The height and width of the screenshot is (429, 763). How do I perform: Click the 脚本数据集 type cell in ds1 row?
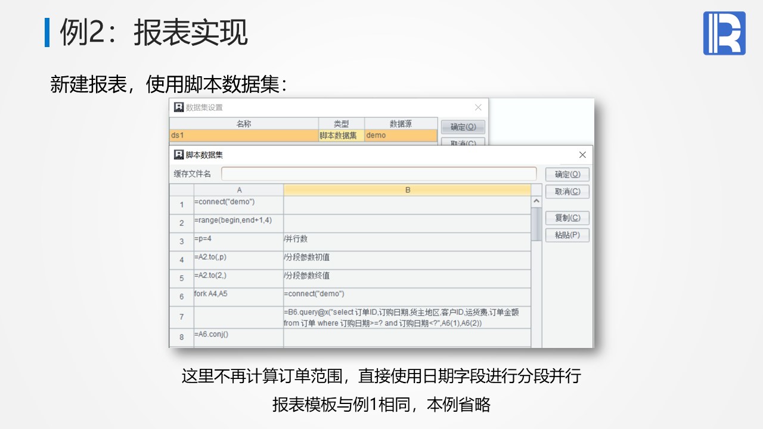tap(342, 135)
